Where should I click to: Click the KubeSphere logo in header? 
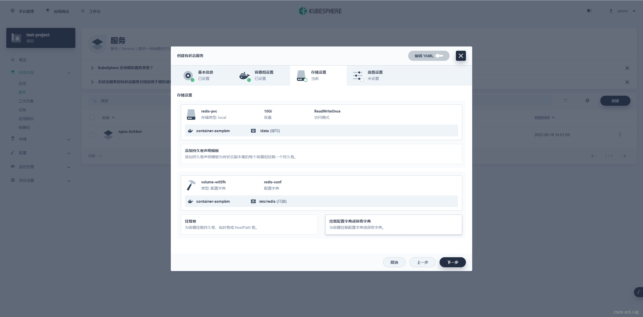coord(320,11)
